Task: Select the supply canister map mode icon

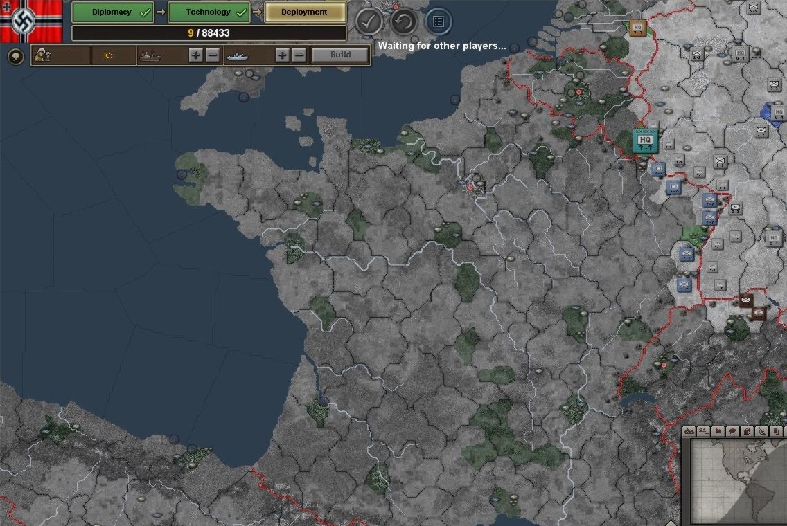Action: (x=747, y=431)
